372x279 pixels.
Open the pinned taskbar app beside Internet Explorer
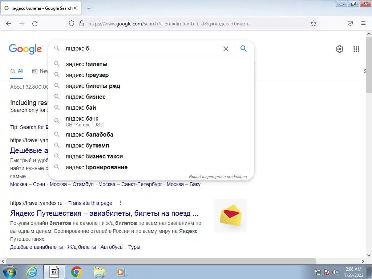click(54, 272)
